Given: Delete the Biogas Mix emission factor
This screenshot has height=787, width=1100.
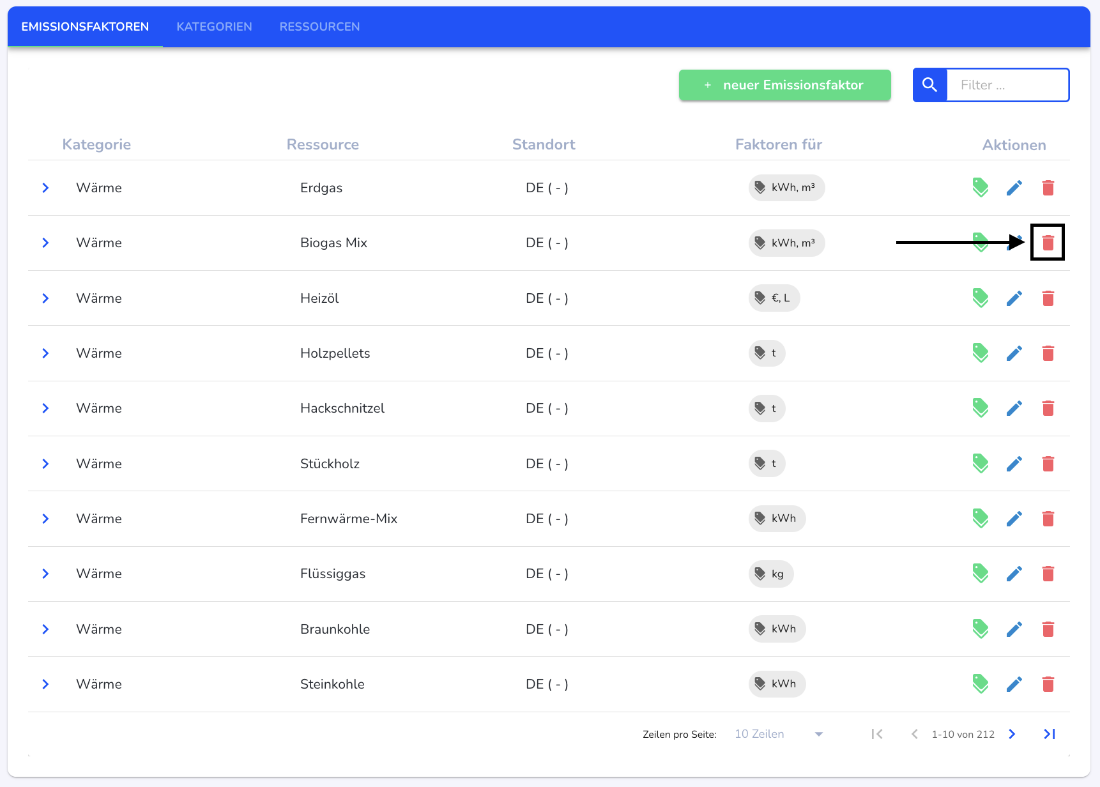Looking at the screenshot, I should click(1048, 243).
